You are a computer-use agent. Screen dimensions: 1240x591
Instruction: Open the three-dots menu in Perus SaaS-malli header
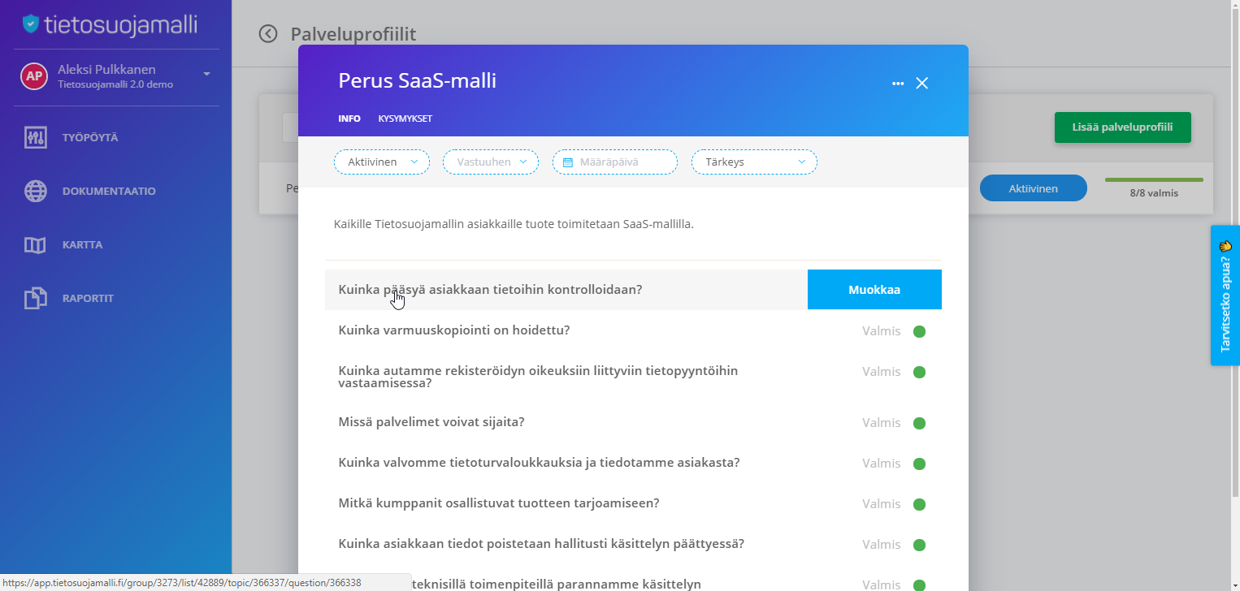click(898, 84)
